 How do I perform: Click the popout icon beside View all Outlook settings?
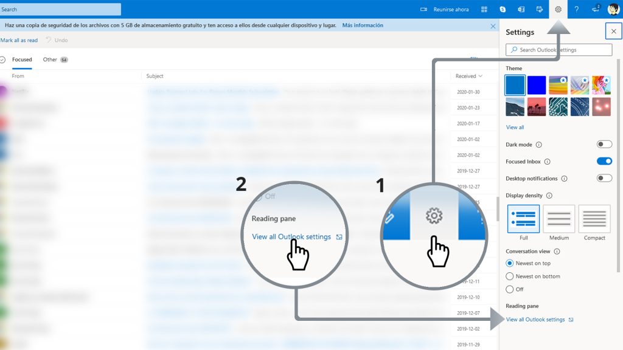[x=571, y=320]
